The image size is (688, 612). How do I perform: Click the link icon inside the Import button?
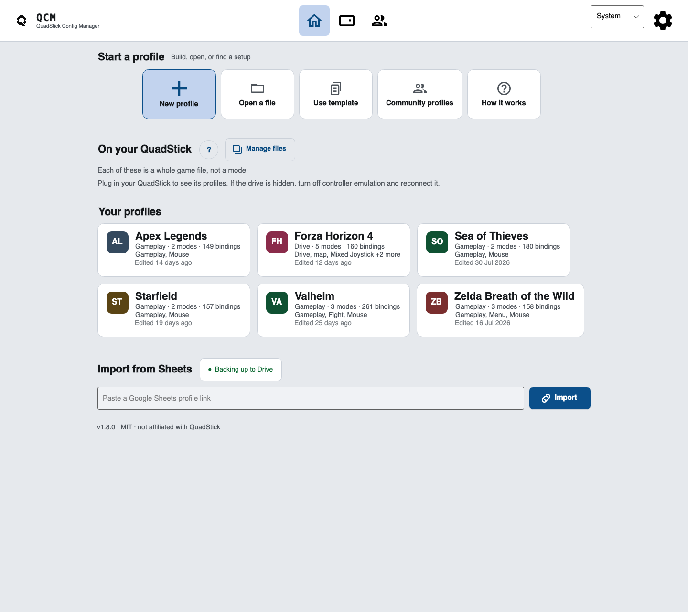point(546,398)
